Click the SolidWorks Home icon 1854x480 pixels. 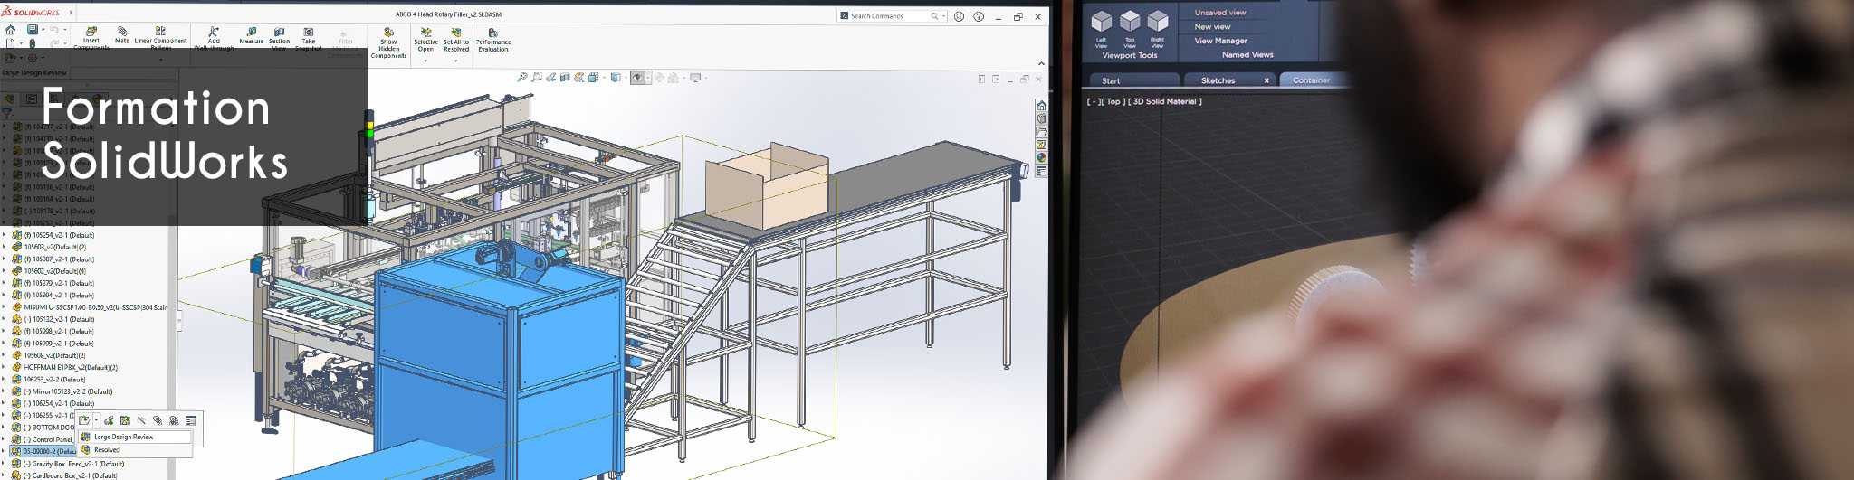click(x=10, y=30)
